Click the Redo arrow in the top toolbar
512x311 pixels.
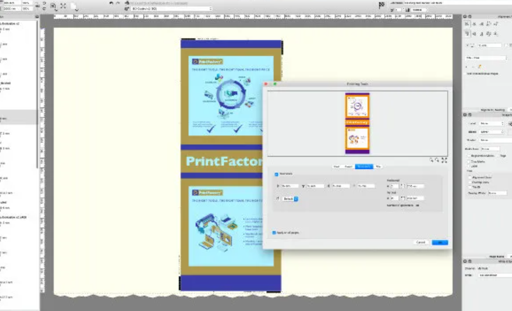[118, 3]
